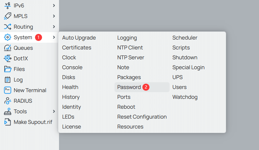Image resolution: width=259 pixels, height=150 pixels.
Task: Expand the Tools submenu arrow
Action: (x=54, y=112)
